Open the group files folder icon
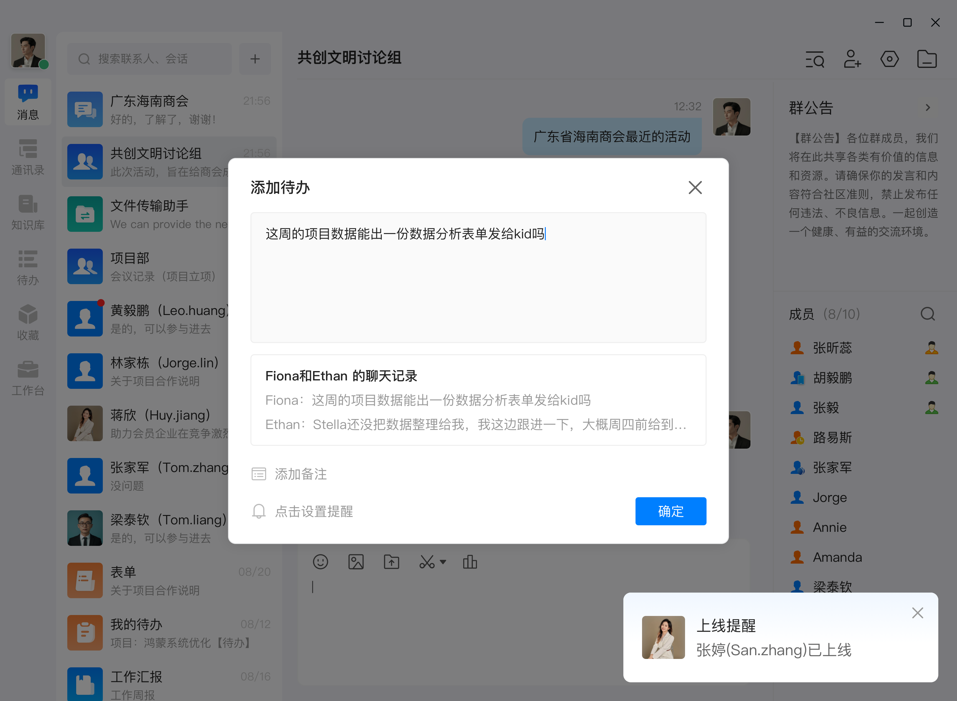The image size is (957, 701). pos(927,60)
